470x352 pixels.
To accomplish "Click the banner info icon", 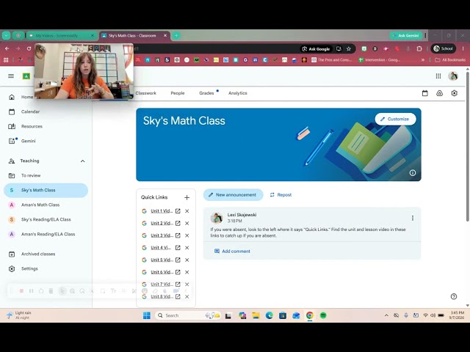I will 413,173.
